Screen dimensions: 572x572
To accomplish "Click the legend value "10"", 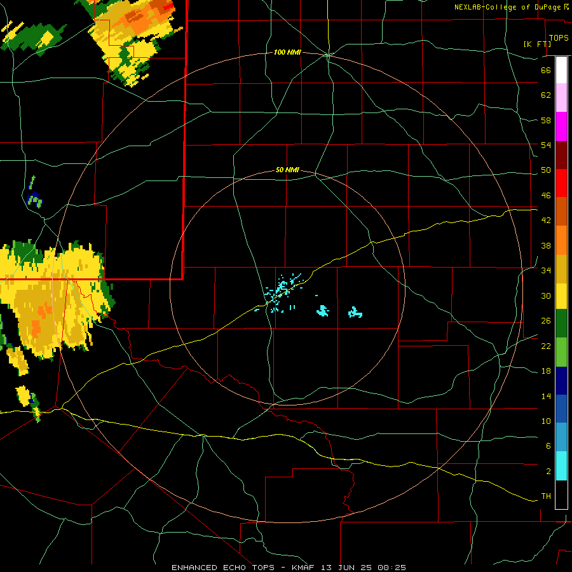I will pos(546,421).
